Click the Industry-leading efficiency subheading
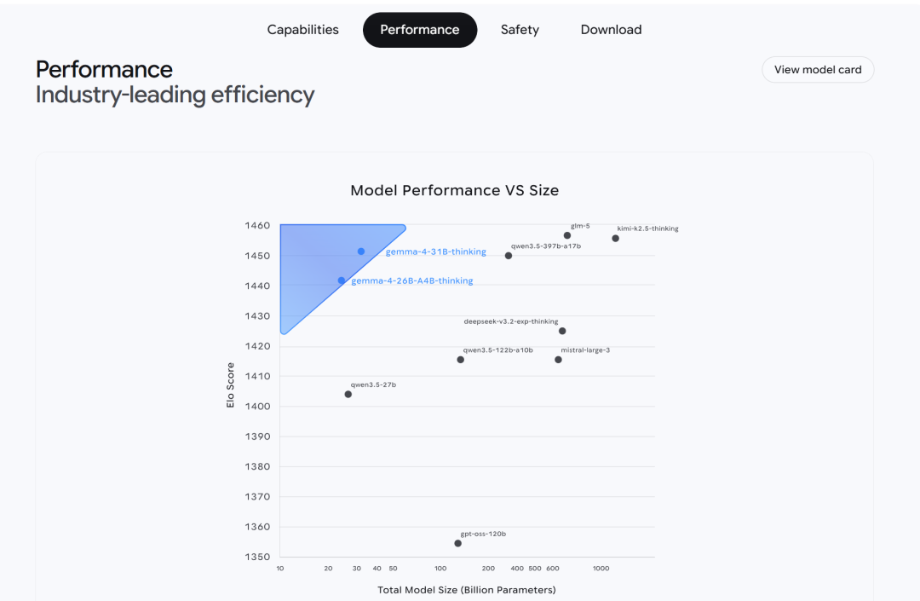The height and width of the screenshot is (601, 920). pos(175,95)
